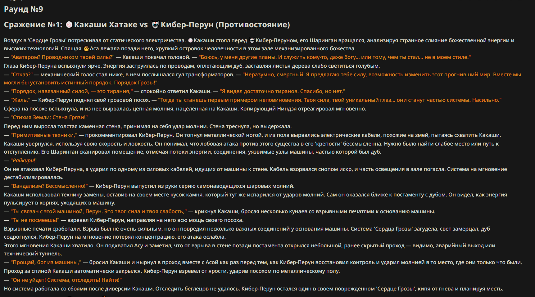Click the quote 'Я видел достаточно тиранов. Спасибо, но нет.'

(283, 91)
